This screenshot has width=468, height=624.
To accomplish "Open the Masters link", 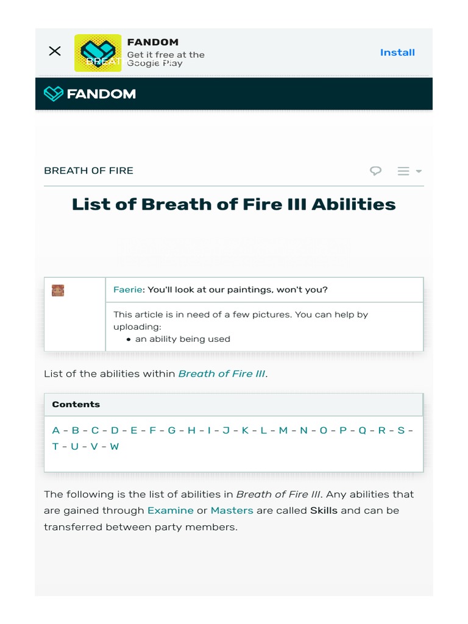I will (x=232, y=511).
